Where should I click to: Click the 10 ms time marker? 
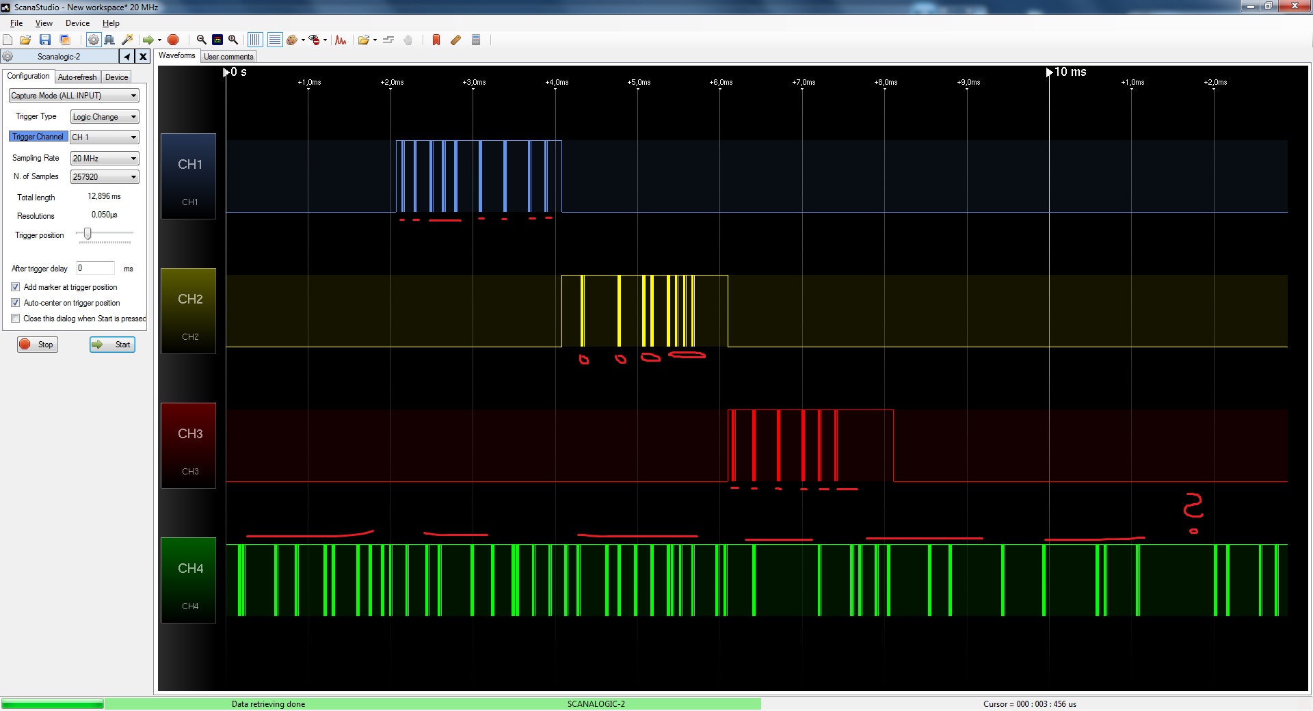click(x=1066, y=72)
